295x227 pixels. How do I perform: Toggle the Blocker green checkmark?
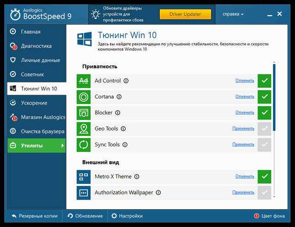coord(264,113)
